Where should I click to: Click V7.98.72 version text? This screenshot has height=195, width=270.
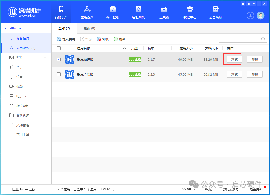pyautogui.click(x=189, y=189)
